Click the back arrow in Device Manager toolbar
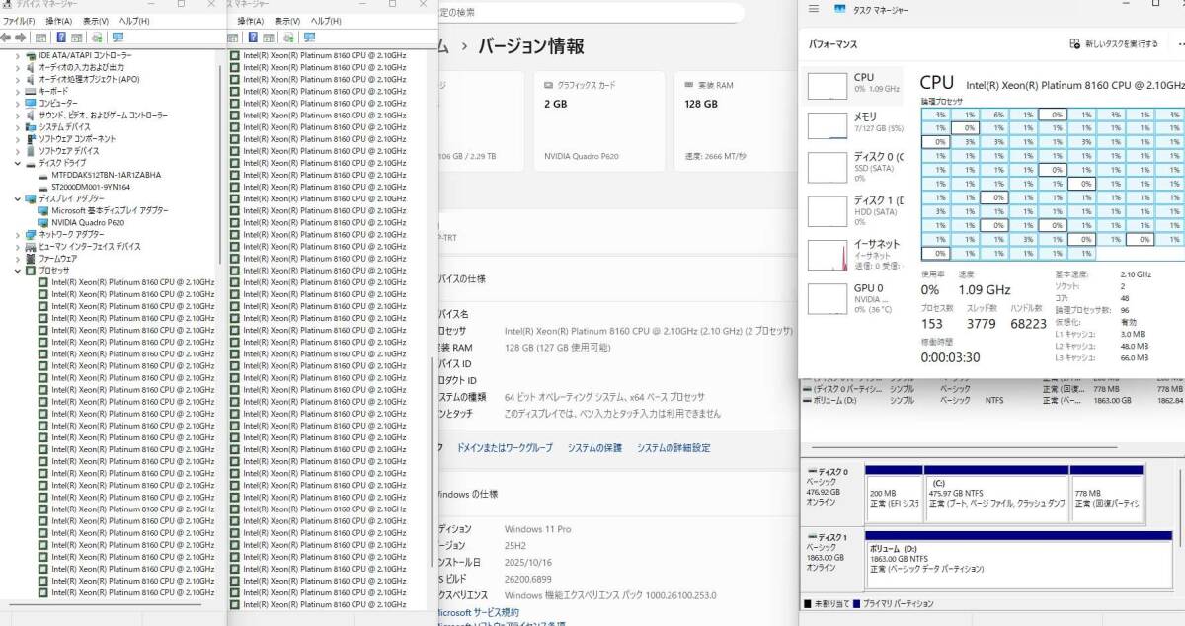This screenshot has width=1185, height=626. (7, 38)
